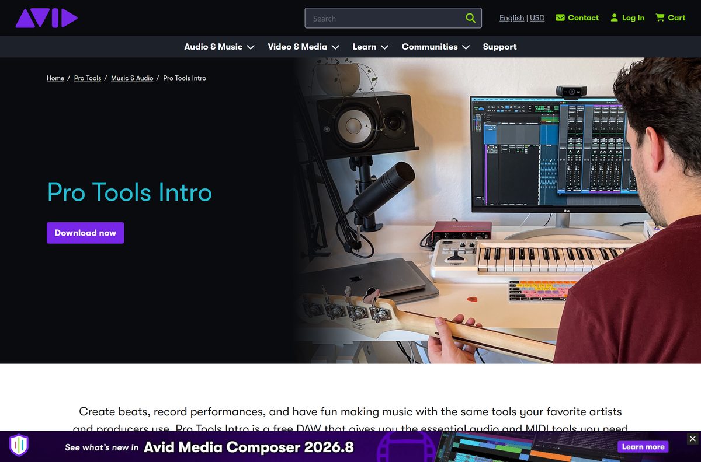
Task: Go to Music & Audio breadcrumb
Action: (x=132, y=78)
